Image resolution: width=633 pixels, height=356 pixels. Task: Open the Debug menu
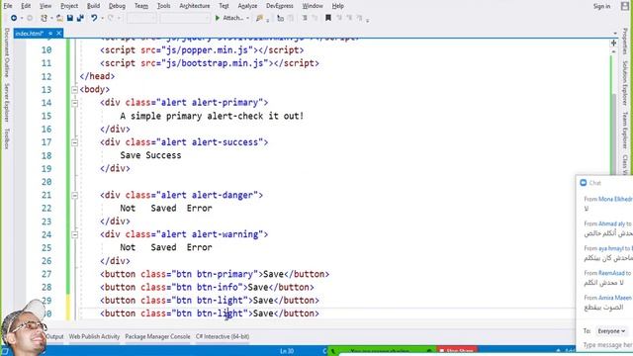117,6
